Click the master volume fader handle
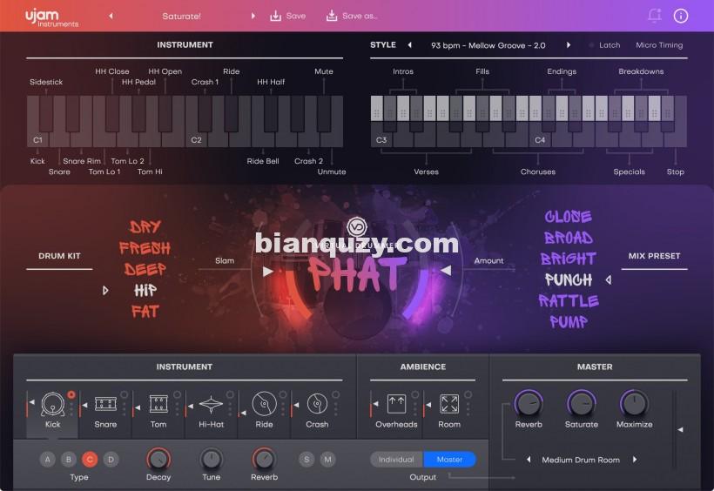 [680, 429]
